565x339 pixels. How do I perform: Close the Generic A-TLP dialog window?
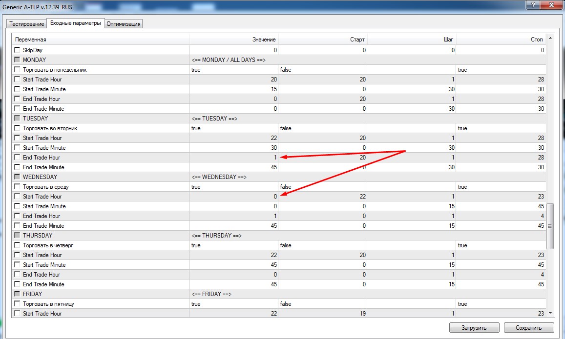pos(551,5)
